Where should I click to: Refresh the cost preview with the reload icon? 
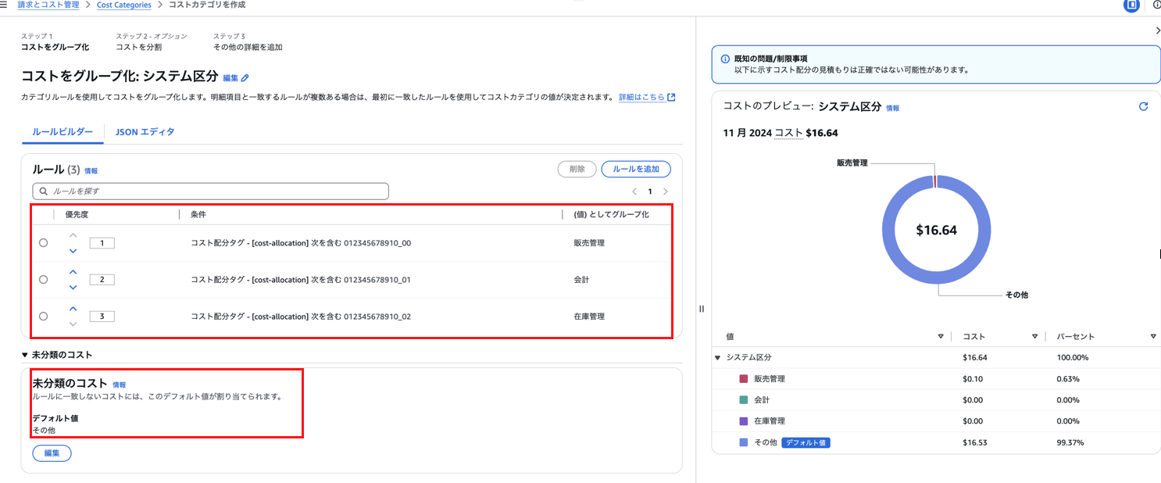coord(1143,106)
